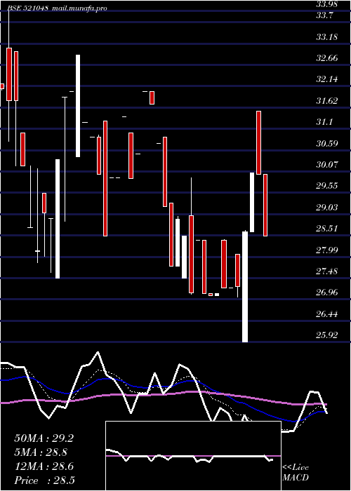Click the '5MA : 28.8' readout
Viewport: 351px width, 491px height.
coord(41,452)
